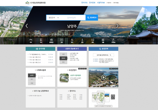Open the 내가 쓰는 남양주백과 heading

pyautogui.click(x=40, y=91)
